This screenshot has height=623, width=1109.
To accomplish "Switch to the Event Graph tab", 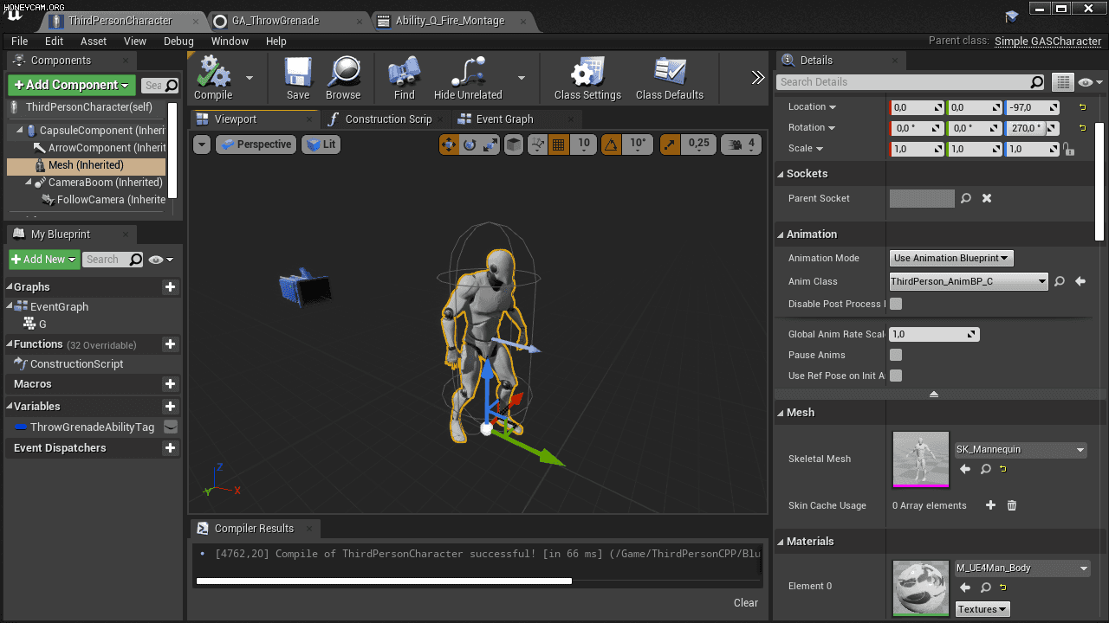I will click(x=503, y=119).
